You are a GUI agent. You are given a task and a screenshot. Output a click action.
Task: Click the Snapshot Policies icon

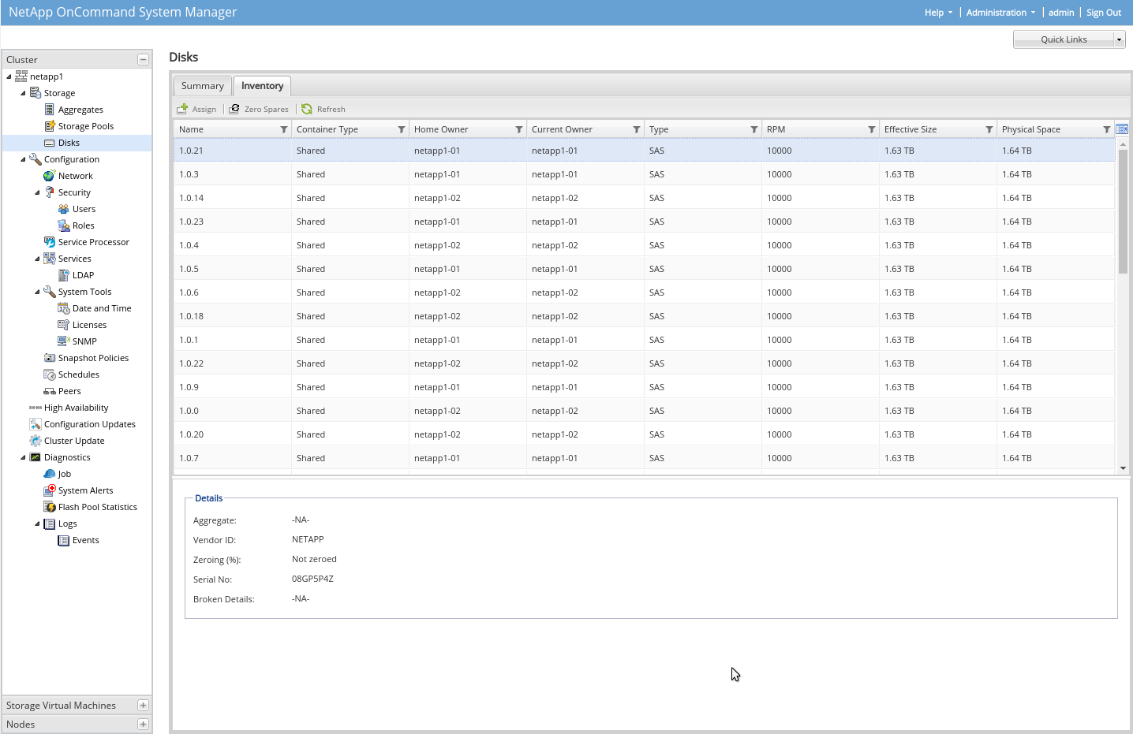tap(50, 358)
